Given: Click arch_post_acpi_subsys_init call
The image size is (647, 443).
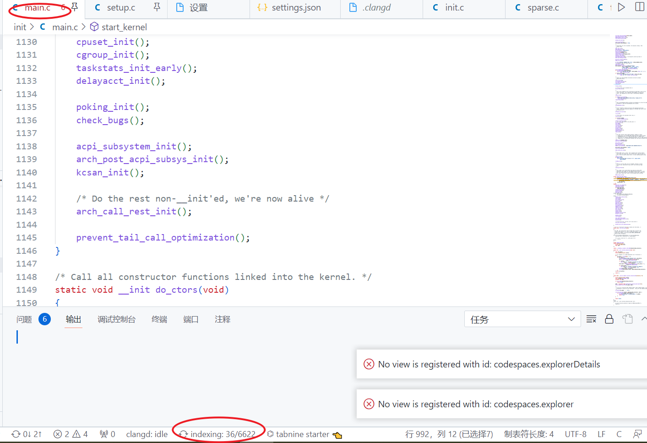Looking at the screenshot, I should [x=145, y=159].
